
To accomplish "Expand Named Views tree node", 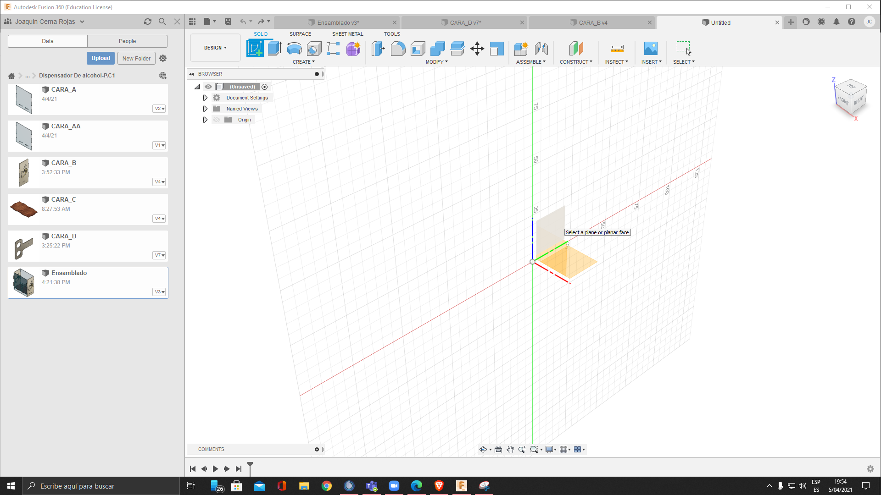I will click(205, 109).
